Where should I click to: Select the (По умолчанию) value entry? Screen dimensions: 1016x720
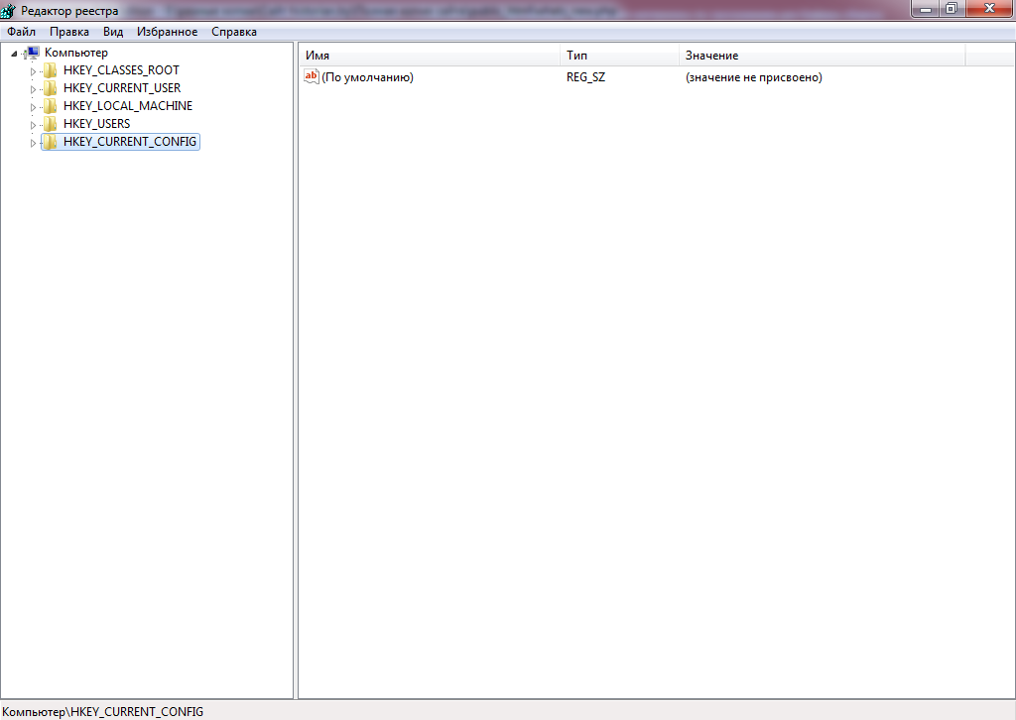tap(367, 77)
